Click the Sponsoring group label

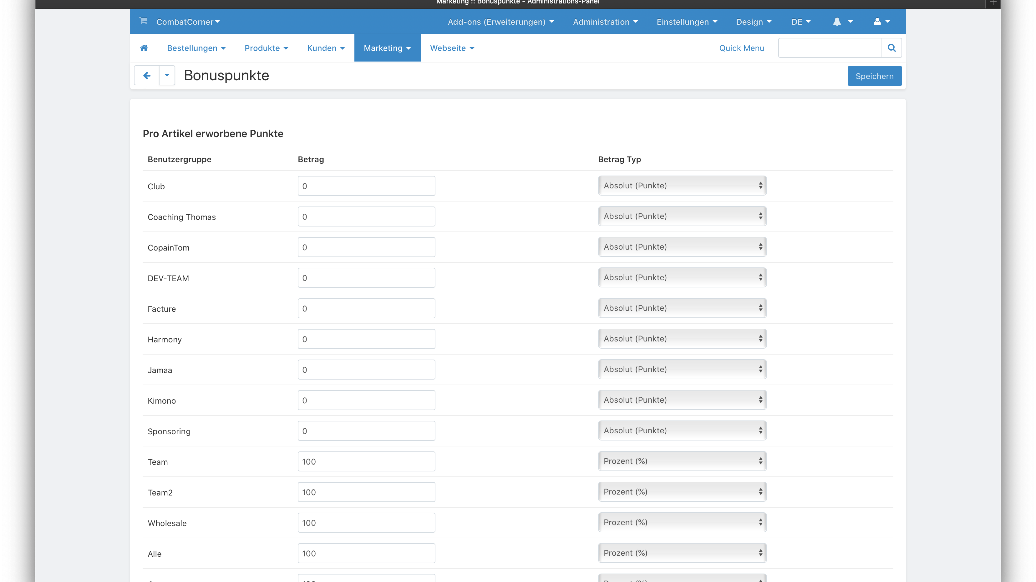(169, 431)
